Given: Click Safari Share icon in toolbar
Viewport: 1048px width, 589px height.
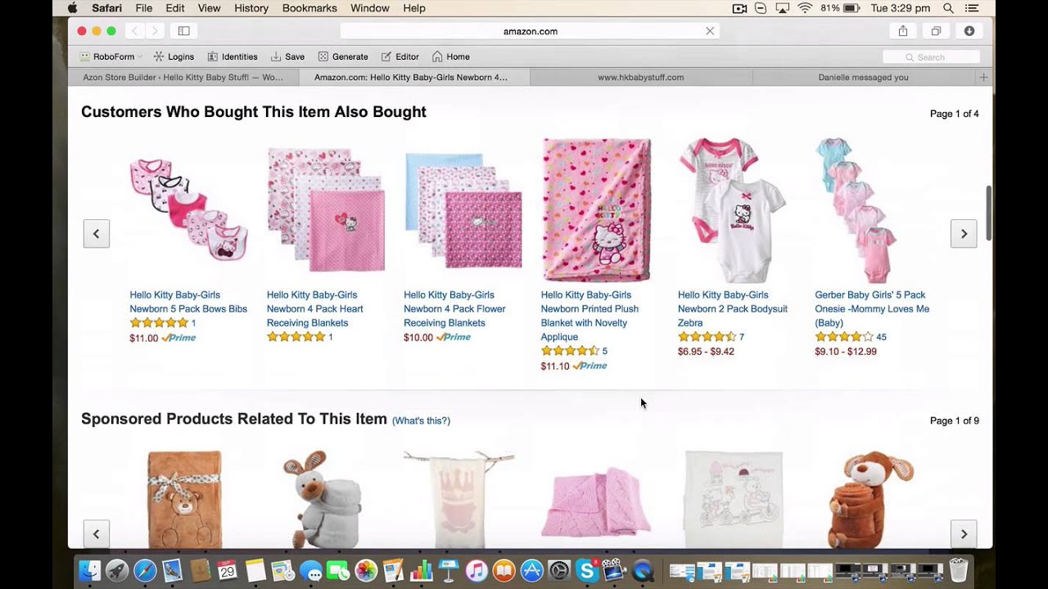Looking at the screenshot, I should (903, 31).
